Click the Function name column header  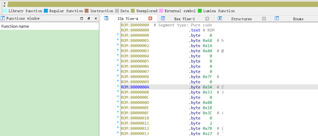click(15, 26)
